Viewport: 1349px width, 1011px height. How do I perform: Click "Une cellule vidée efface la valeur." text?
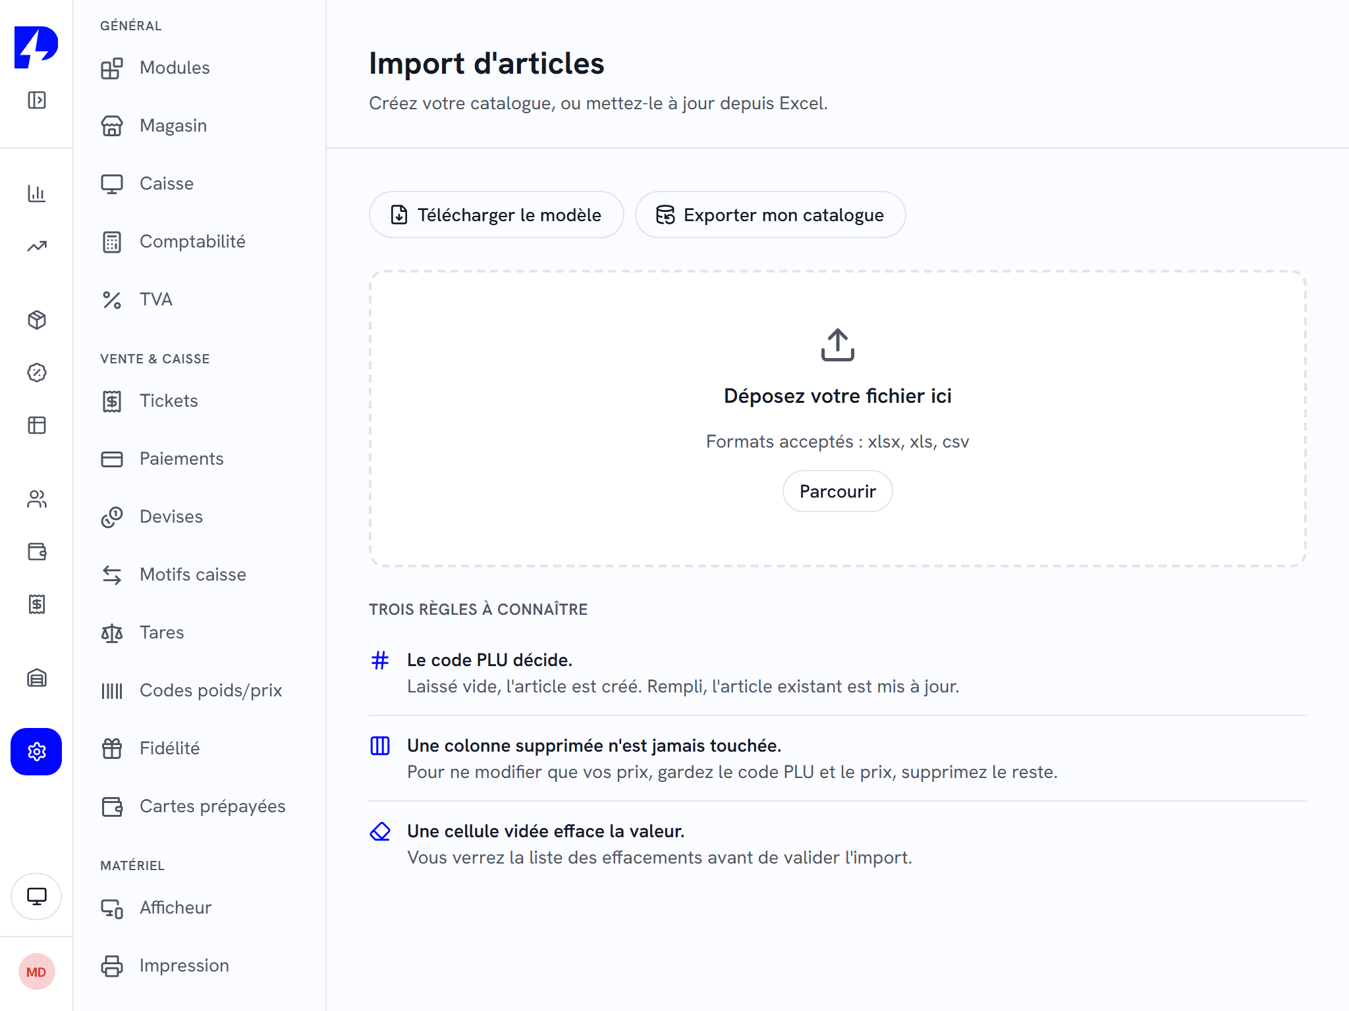tap(545, 831)
